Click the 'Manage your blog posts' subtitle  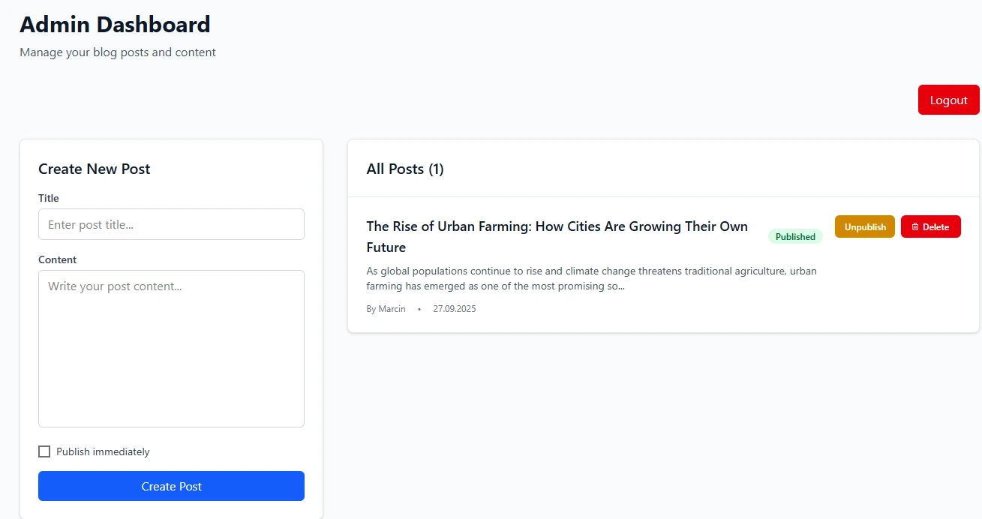coord(118,52)
